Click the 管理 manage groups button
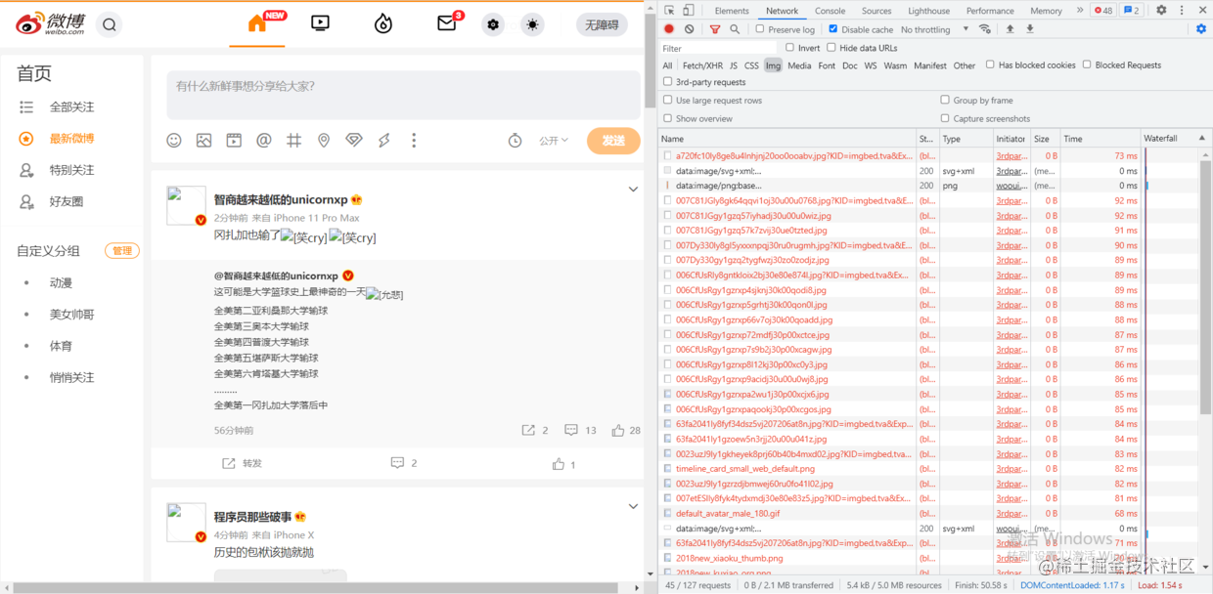 [x=122, y=251]
